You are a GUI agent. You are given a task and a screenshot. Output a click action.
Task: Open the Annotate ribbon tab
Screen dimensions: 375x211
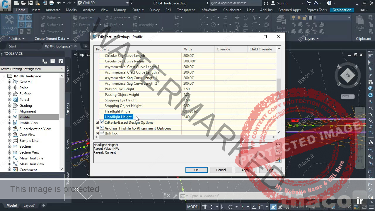[x=53, y=10]
